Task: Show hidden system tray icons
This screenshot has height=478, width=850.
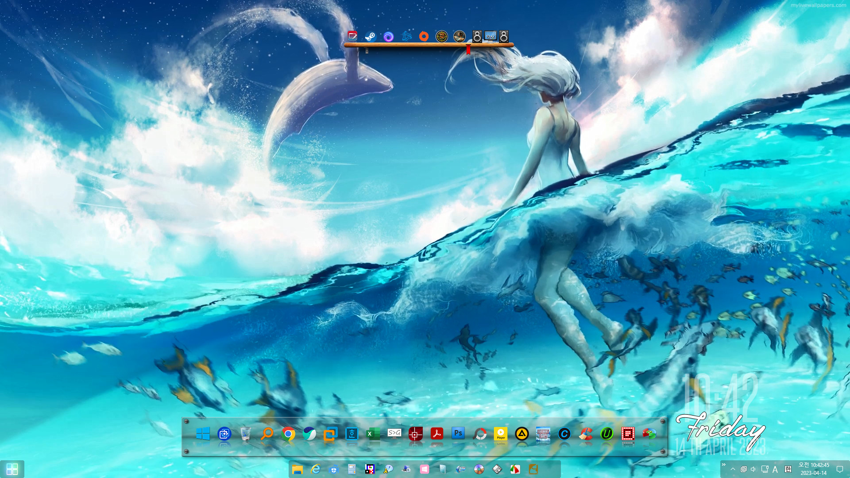Action: [733, 469]
